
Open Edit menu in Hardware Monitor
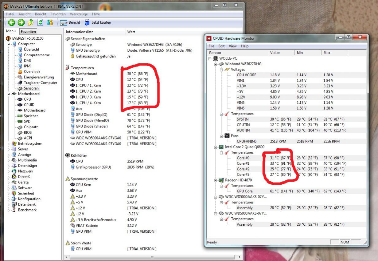click(221, 46)
